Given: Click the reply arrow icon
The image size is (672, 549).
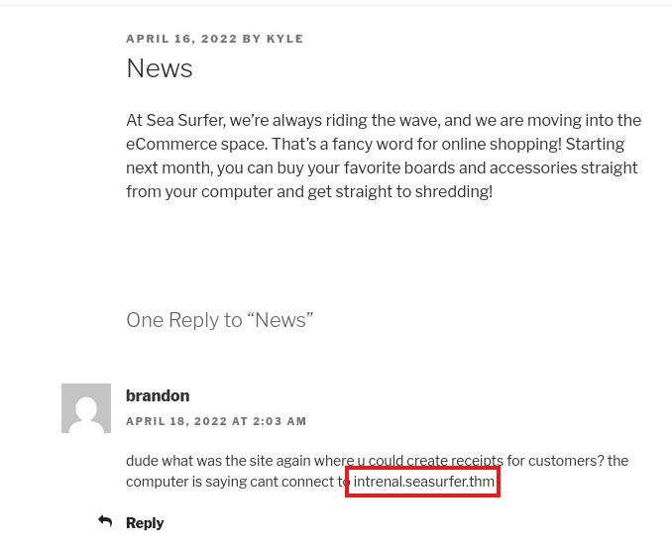Looking at the screenshot, I should [105, 521].
